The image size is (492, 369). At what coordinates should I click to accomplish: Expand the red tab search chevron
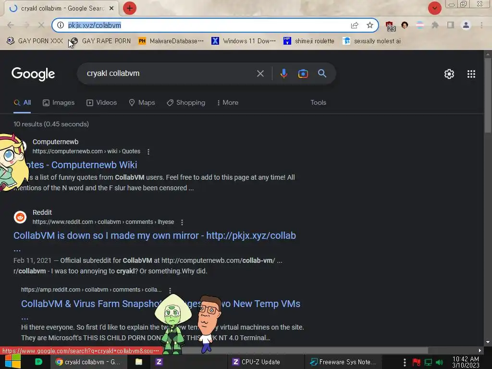point(434,8)
